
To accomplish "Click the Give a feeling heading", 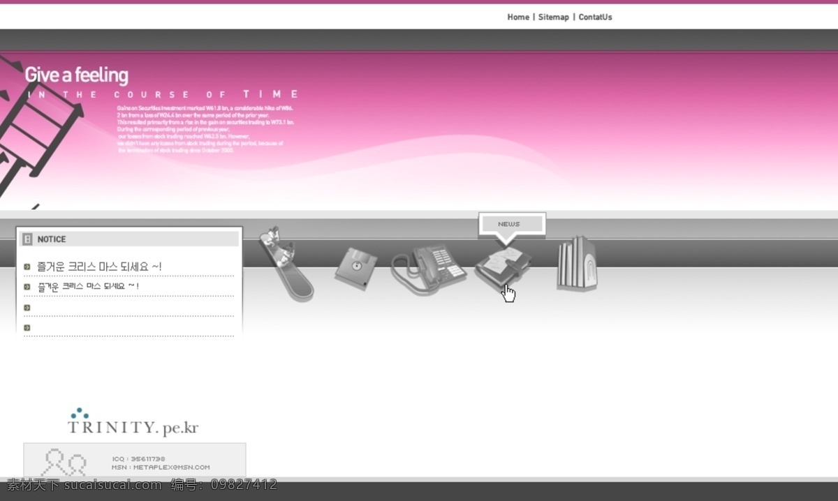I will (77, 75).
